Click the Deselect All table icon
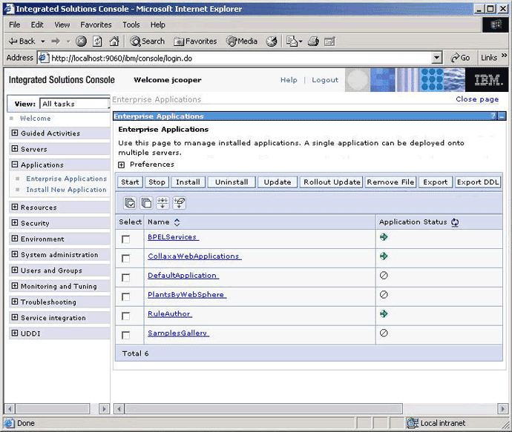This screenshot has width=512, height=432. pos(146,202)
